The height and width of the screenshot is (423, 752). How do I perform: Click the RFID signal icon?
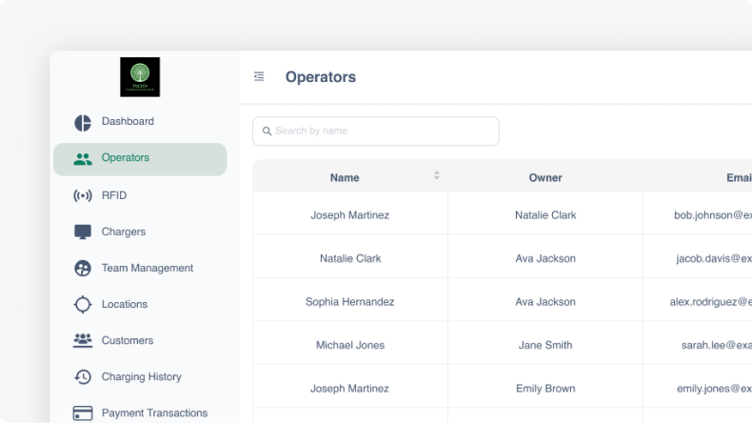coord(83,196)
